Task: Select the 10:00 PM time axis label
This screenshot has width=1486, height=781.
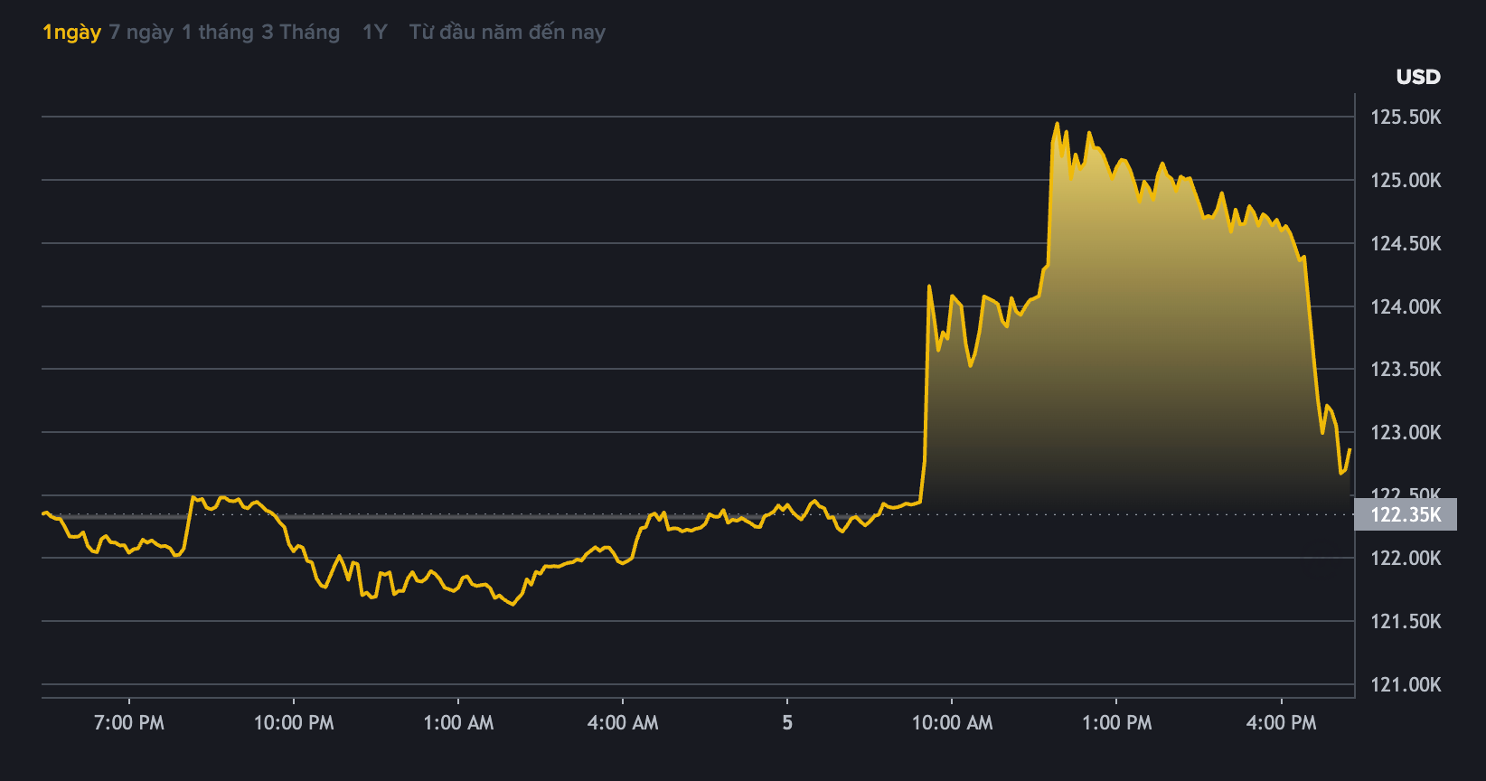Action: [x=294, y=722]
